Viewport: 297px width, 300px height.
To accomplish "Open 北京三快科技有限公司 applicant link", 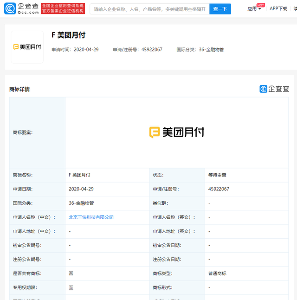I will [91, 217].
